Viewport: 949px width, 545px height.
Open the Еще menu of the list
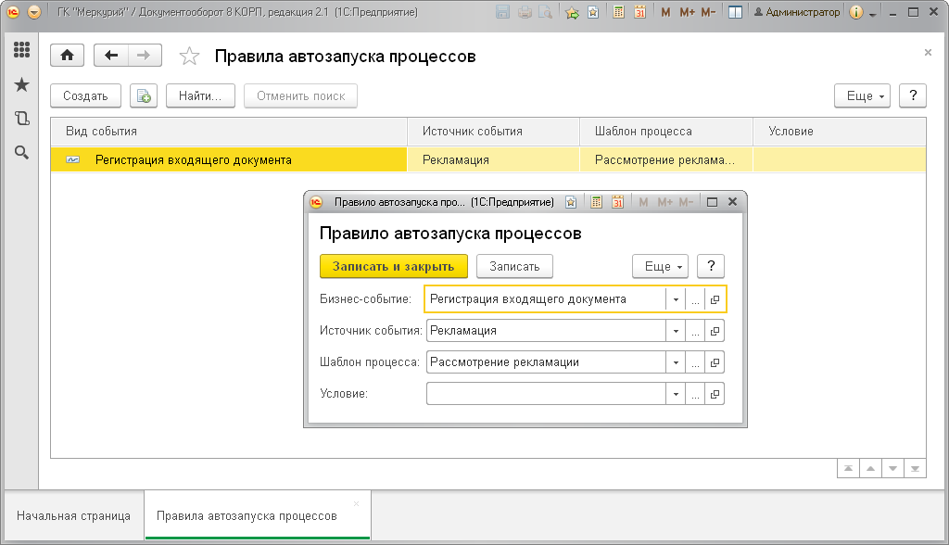(863, 95)
